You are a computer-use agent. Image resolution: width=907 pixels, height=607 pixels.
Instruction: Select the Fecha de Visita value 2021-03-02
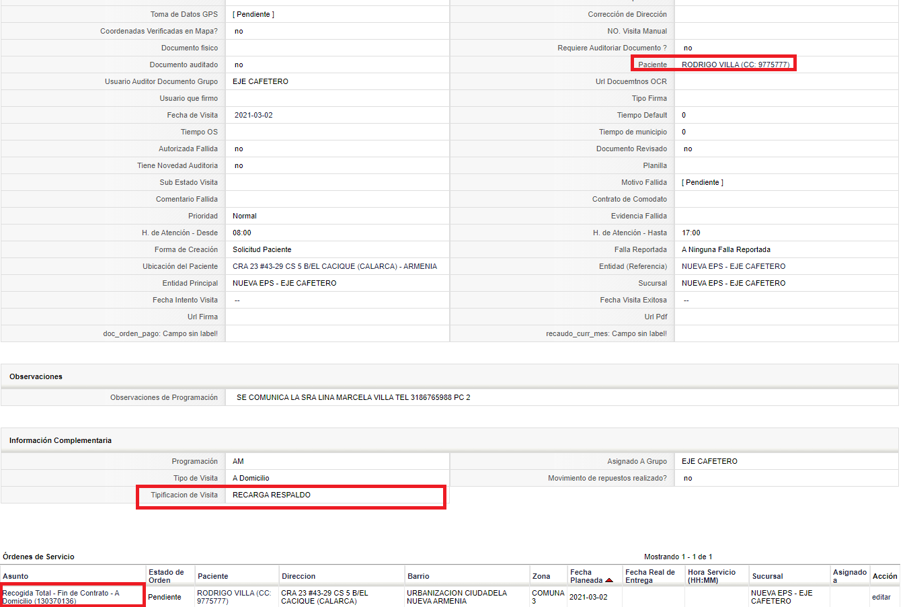pyautogui.click(x=253, y=115)
